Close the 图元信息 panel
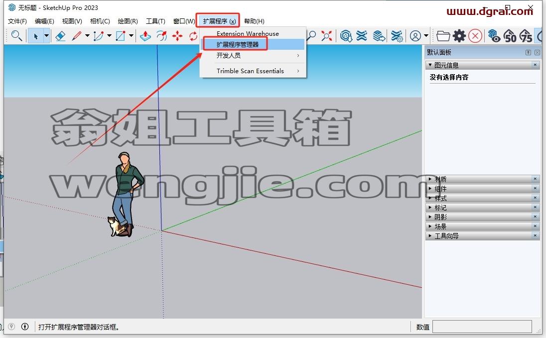The image size is (546, 338). click(535, 65)
